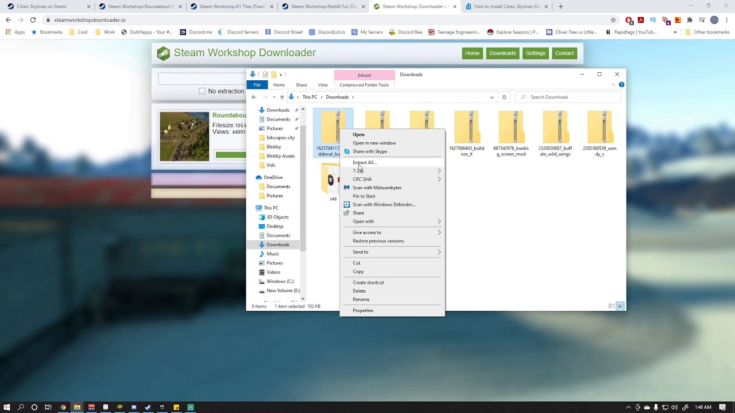Click Windows Start button

pyautogui.click(x=7, y=407)
